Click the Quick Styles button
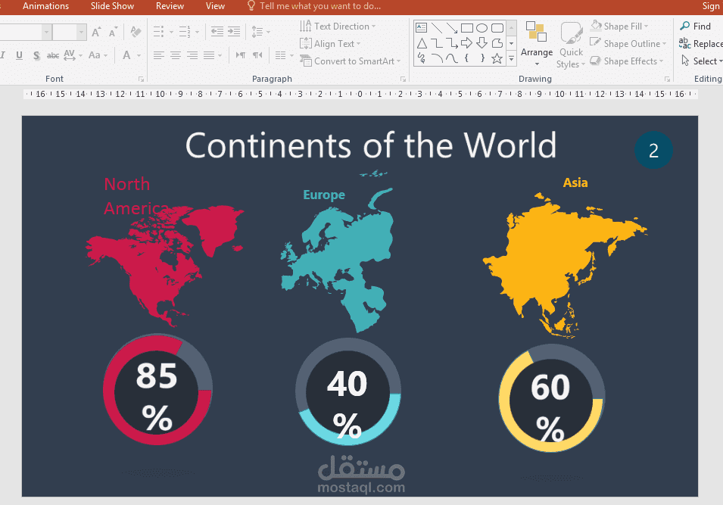 pyautogui.click(x=571, y=45)
